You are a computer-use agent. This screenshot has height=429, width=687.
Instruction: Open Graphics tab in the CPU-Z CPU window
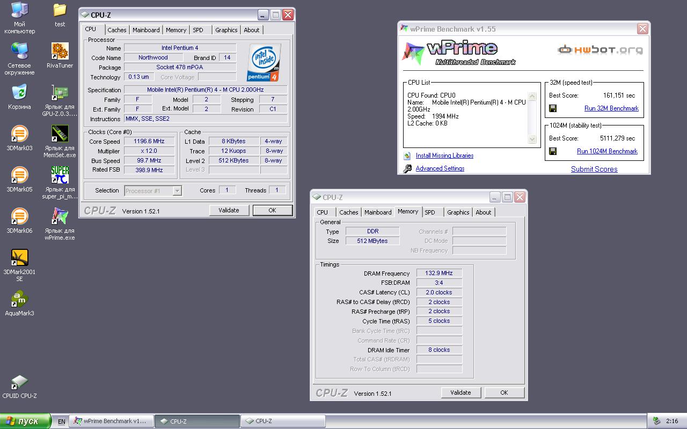[226, 30]
